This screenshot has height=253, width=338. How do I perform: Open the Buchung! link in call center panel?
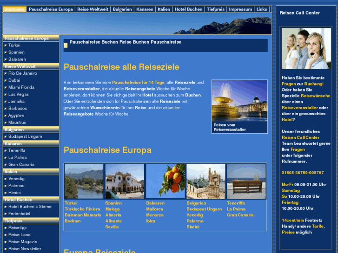pos(314,84)
